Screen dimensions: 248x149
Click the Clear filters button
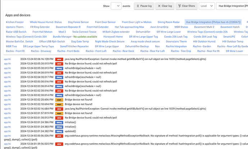[x=187, y=6]
